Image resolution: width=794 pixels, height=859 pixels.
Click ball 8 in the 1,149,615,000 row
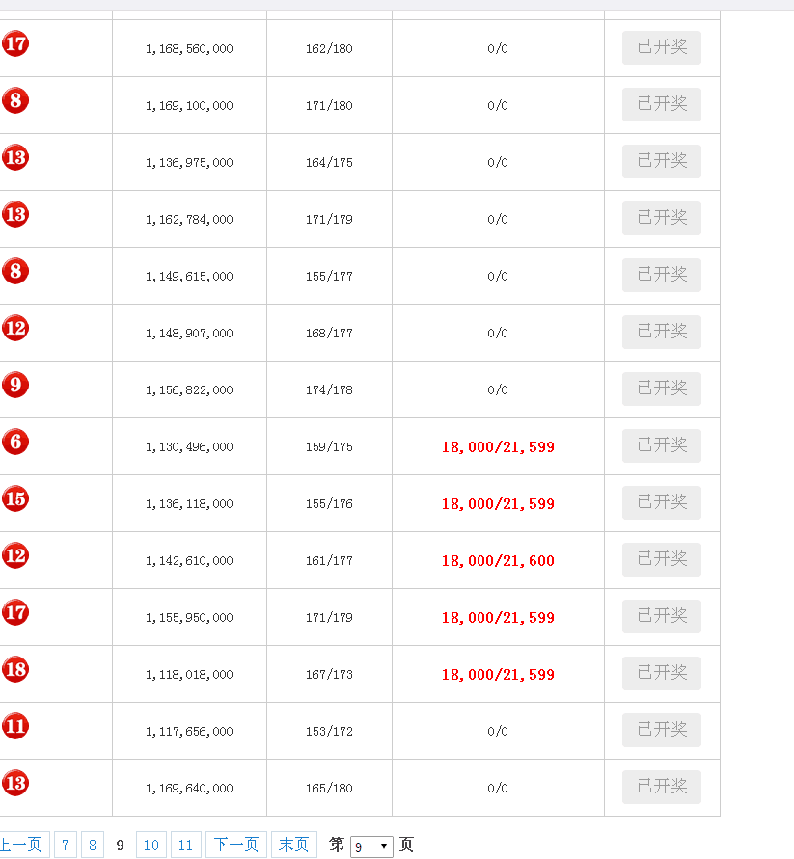tap(15, 272)
